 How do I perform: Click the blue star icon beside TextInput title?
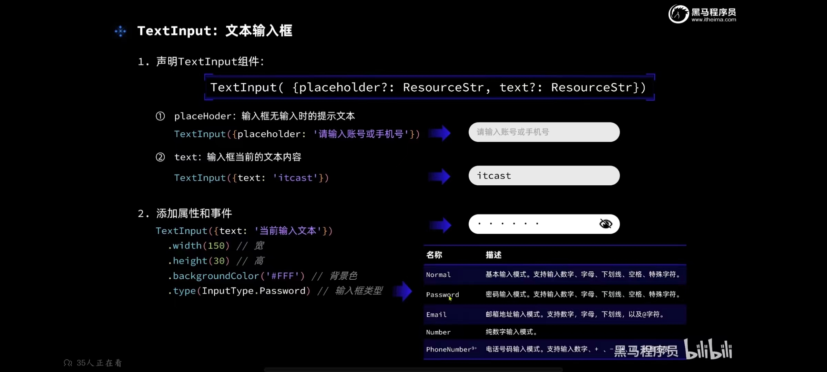click(120, 31)
